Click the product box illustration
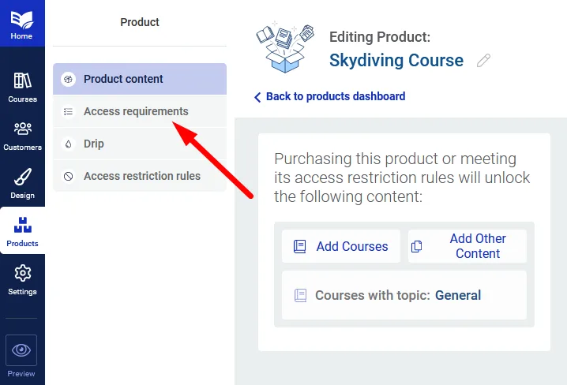 point(286,46)
